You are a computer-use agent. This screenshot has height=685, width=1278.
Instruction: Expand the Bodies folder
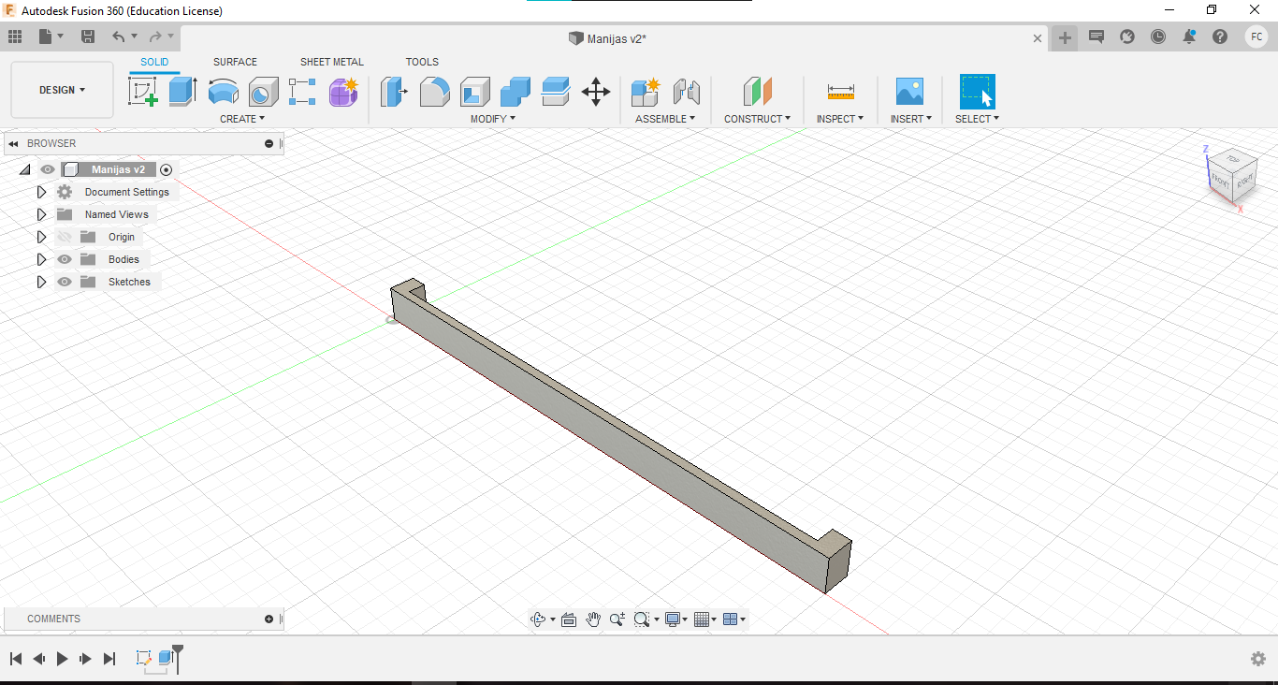coord(41,259)
